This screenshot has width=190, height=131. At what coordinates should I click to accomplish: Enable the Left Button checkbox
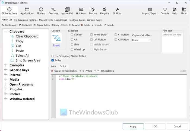click(x=91, y=40)
